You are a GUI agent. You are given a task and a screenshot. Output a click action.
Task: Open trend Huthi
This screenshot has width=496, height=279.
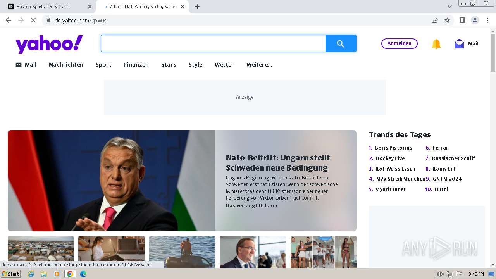441,189
